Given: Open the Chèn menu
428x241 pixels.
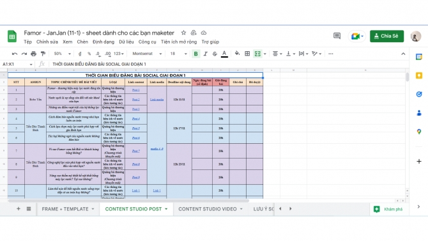Looking at the screenshot, I should 82,42.
